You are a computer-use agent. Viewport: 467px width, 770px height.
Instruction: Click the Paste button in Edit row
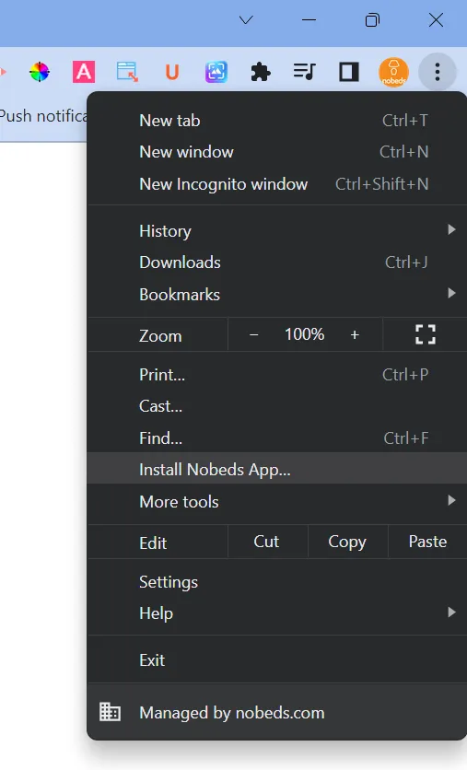427,542
